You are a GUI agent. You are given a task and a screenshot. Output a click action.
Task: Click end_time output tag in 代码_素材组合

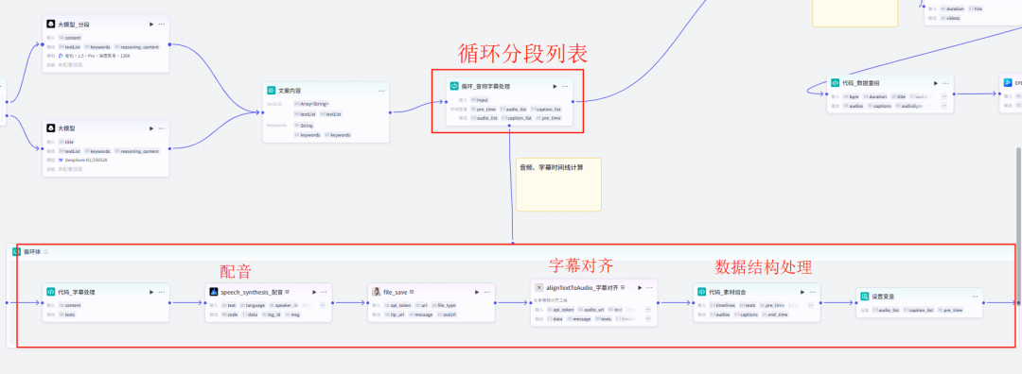(x=774, y=314)
